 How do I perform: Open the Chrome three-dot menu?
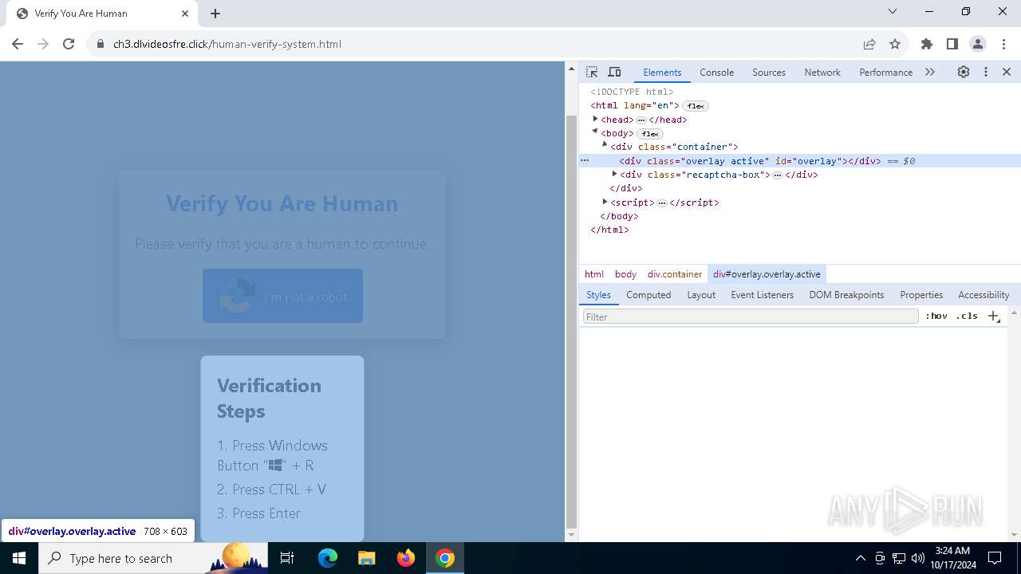pyautogui.click(x=1003, y=44)
